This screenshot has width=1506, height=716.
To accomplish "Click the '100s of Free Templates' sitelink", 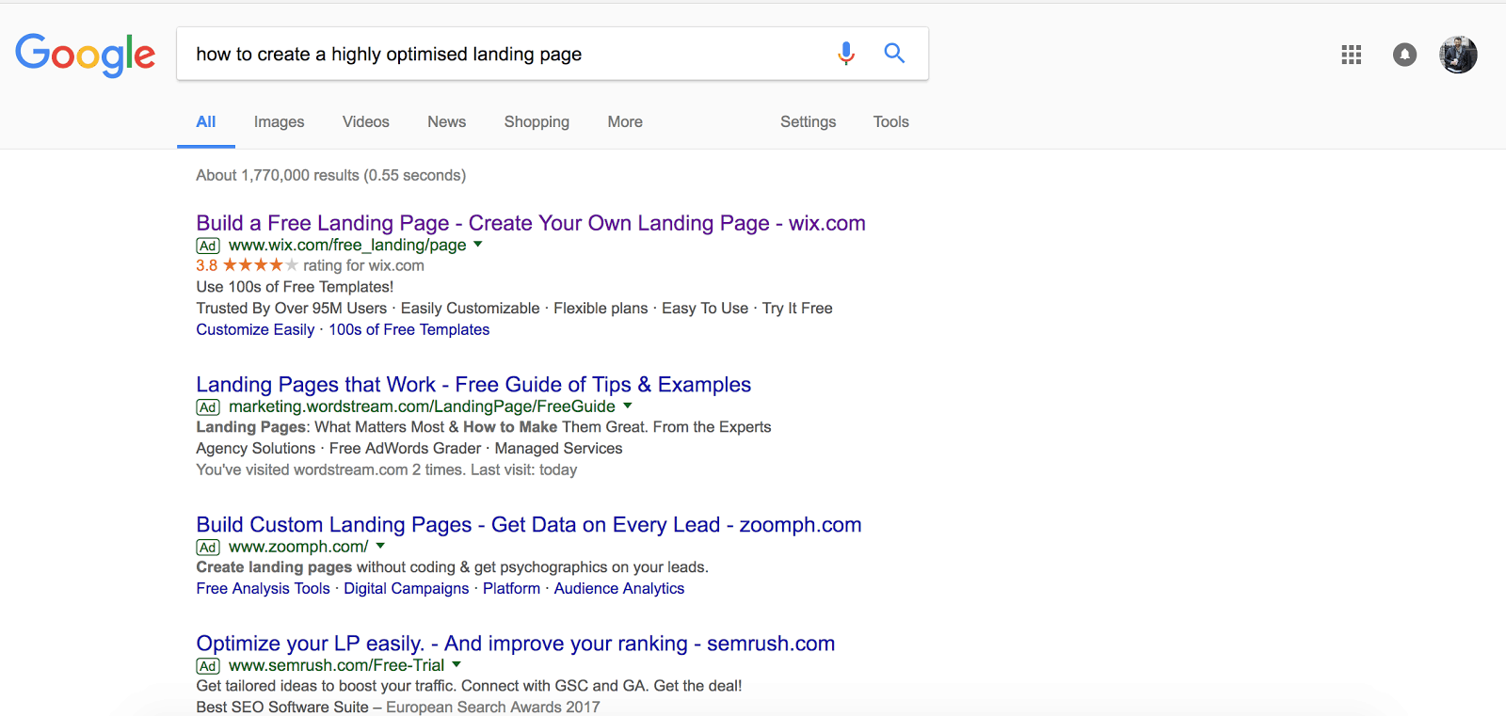I will (409, 329).
